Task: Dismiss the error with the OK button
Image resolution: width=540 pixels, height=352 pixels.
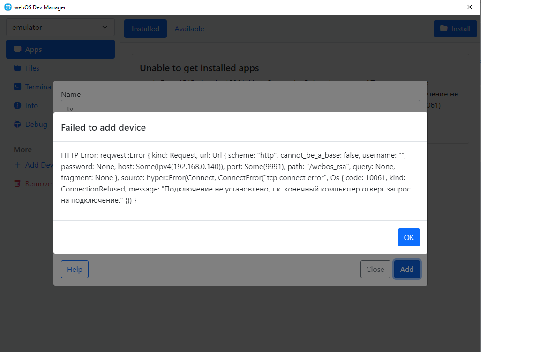Action: tap(409, 237)
